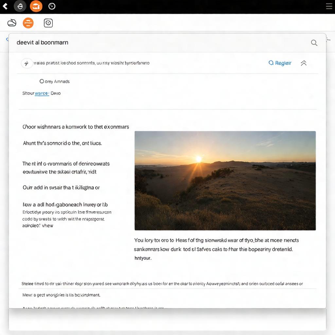Click the sunset landscape thumbnail
The width and height of the screenshot is (335, 335).
point(225,180)
